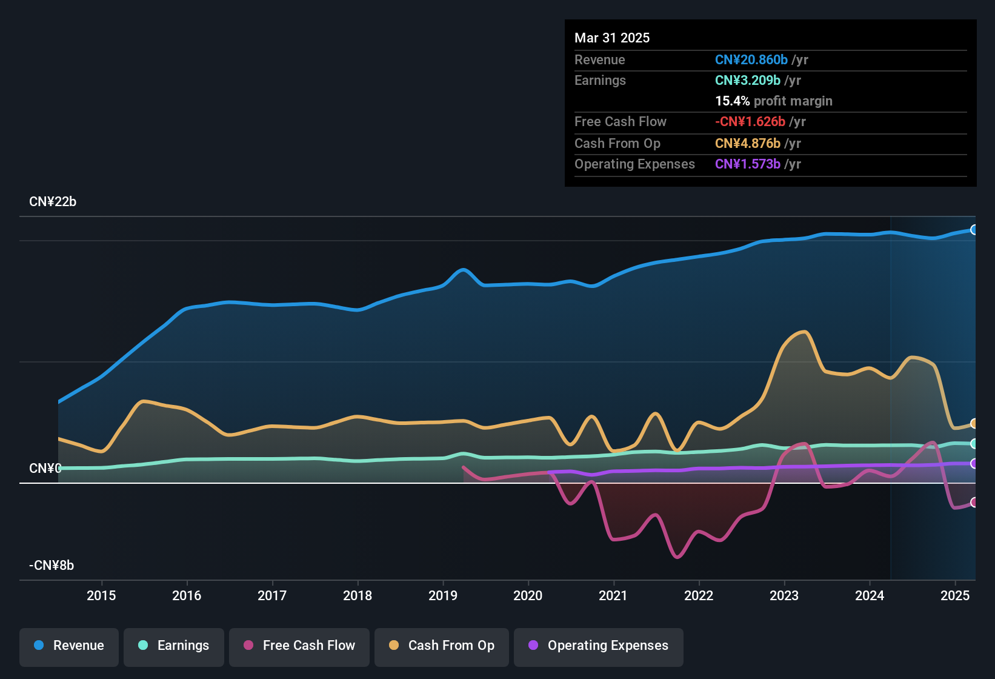Image resolution: width=995 pixels, height=679 pixels.
Task: Toggle the Earnings series legend button
Action: click(174, 646)
